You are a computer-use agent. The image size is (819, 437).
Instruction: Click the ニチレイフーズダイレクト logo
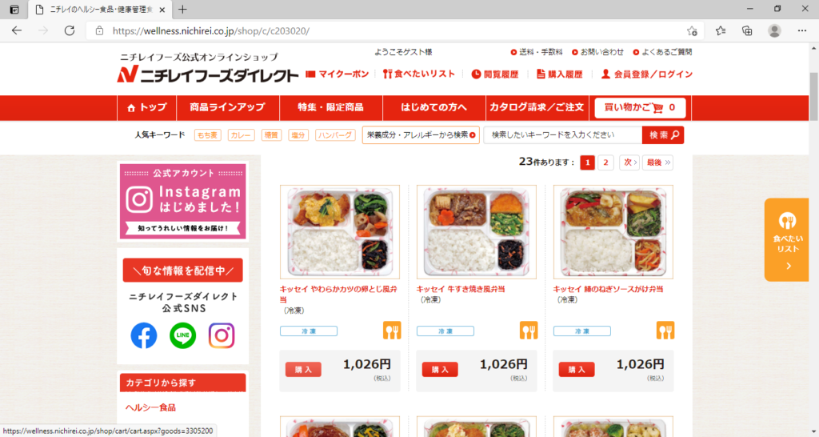tap(207, 74)
